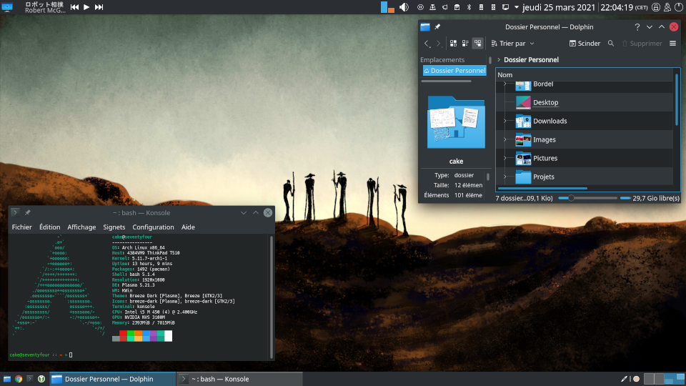Viewport: 686px width, 386px height.
Task: Select the Pictures folder row
Action: tap(585, 158)
